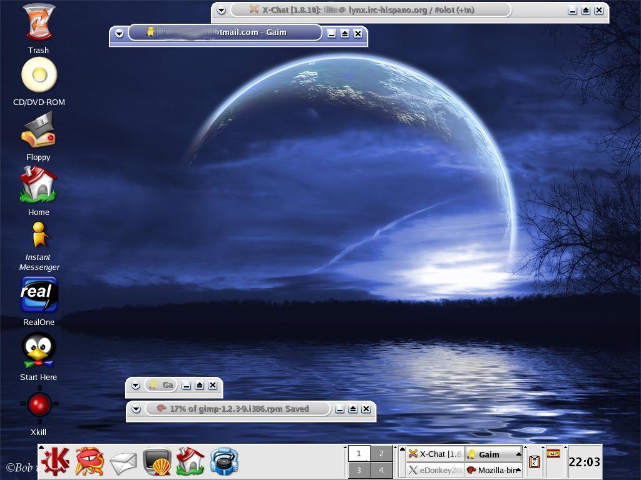Image resolution: width=641 pixels, height=480 pixels.
Task: Open the X-Chat window menu arrow
Action: point(221,11)
